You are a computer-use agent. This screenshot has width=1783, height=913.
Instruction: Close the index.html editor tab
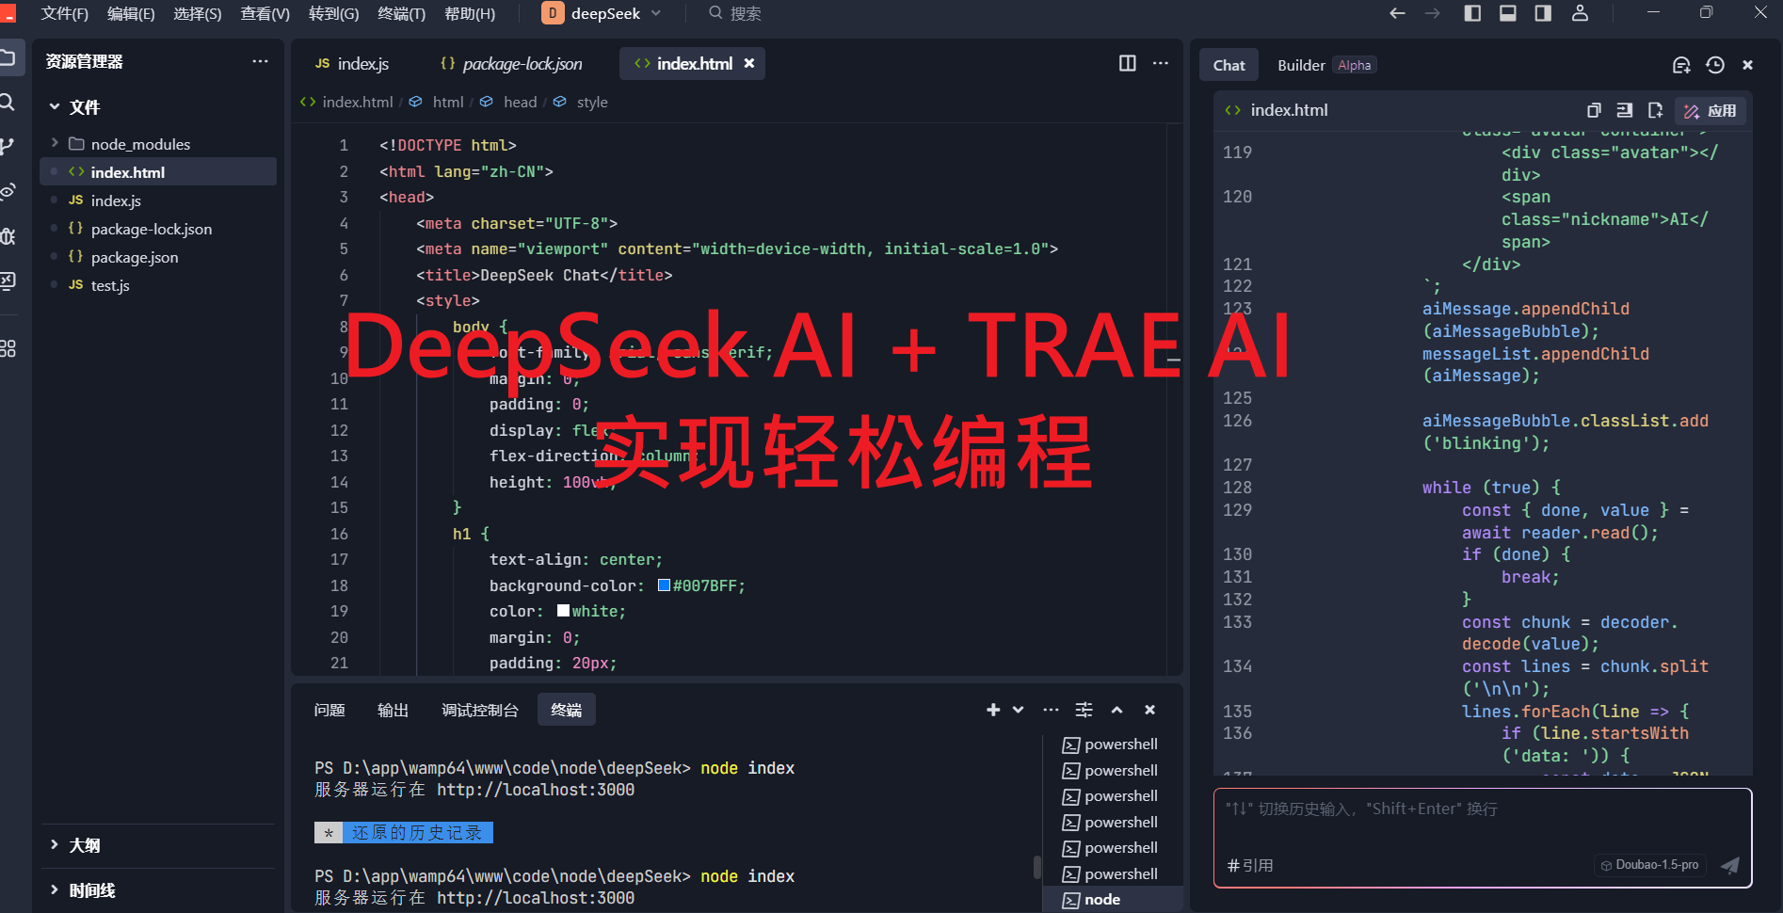pyautogui.click(x=749, y=63)
